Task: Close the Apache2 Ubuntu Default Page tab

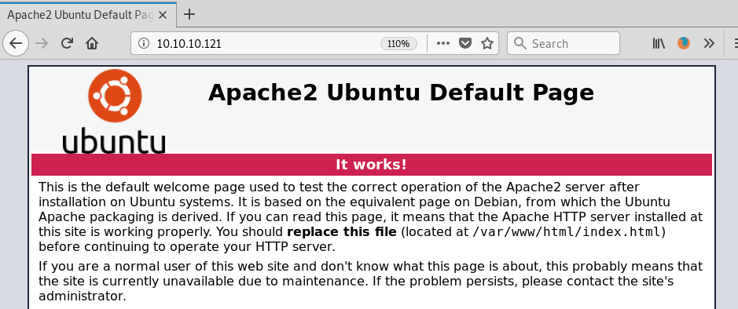Action: click(x=163, y=15)
